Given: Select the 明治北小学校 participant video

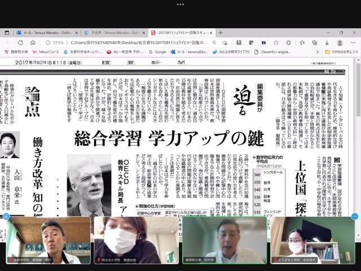Looking at the screenshot, I should pos(137,240).
